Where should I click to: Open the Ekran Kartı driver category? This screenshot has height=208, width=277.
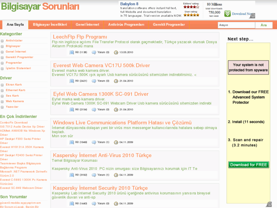point(14,85)
